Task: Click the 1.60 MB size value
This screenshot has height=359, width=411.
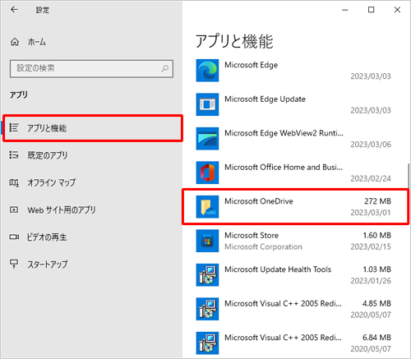Action: coord(376,235)
